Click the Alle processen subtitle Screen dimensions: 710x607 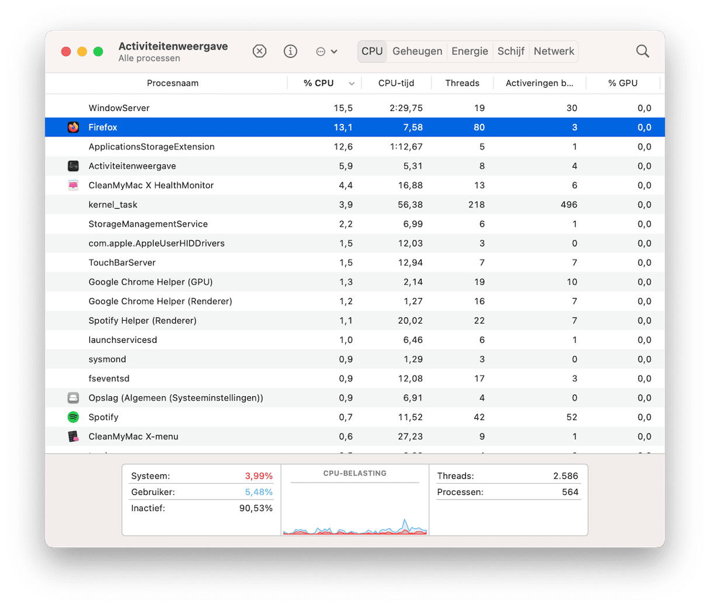click(x=149, y=58)
